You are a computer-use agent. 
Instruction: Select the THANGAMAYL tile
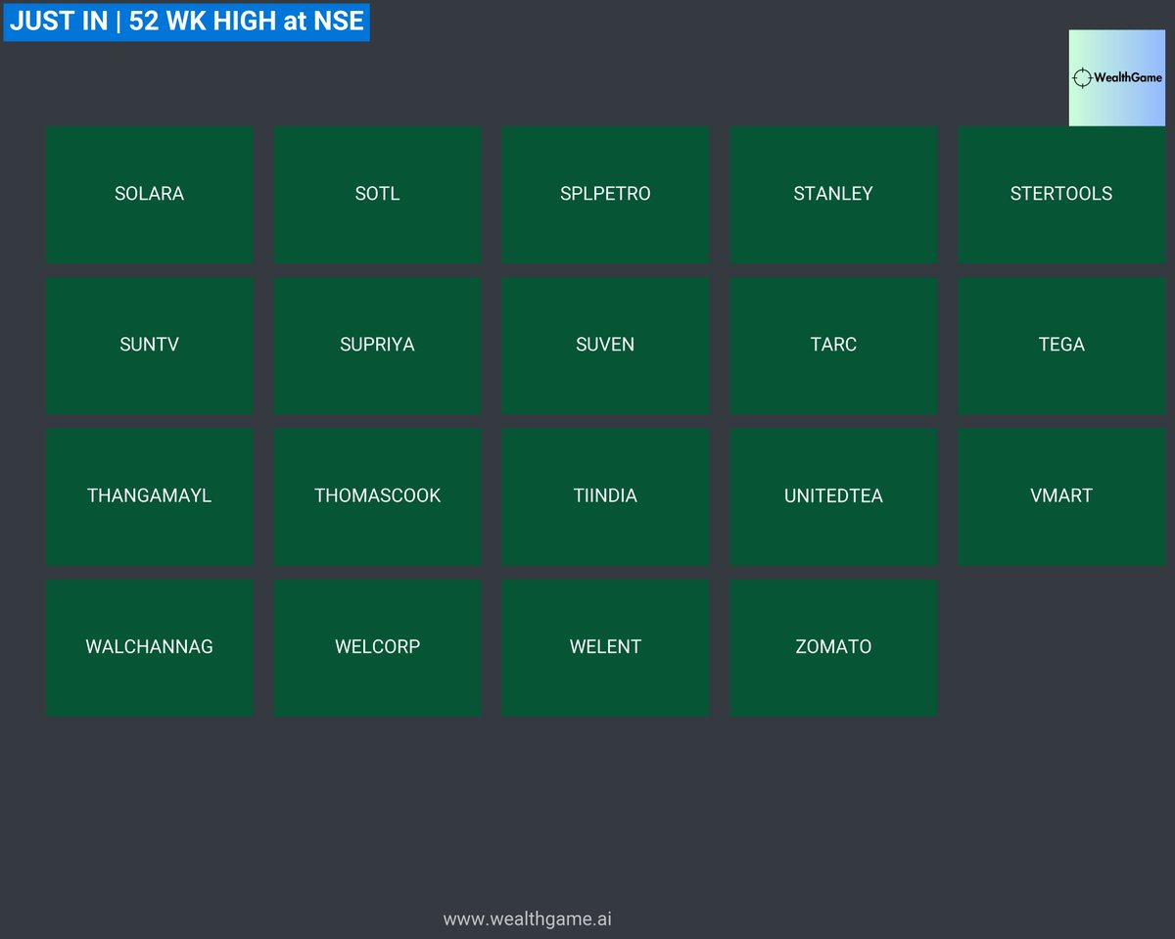pos(149,495)
